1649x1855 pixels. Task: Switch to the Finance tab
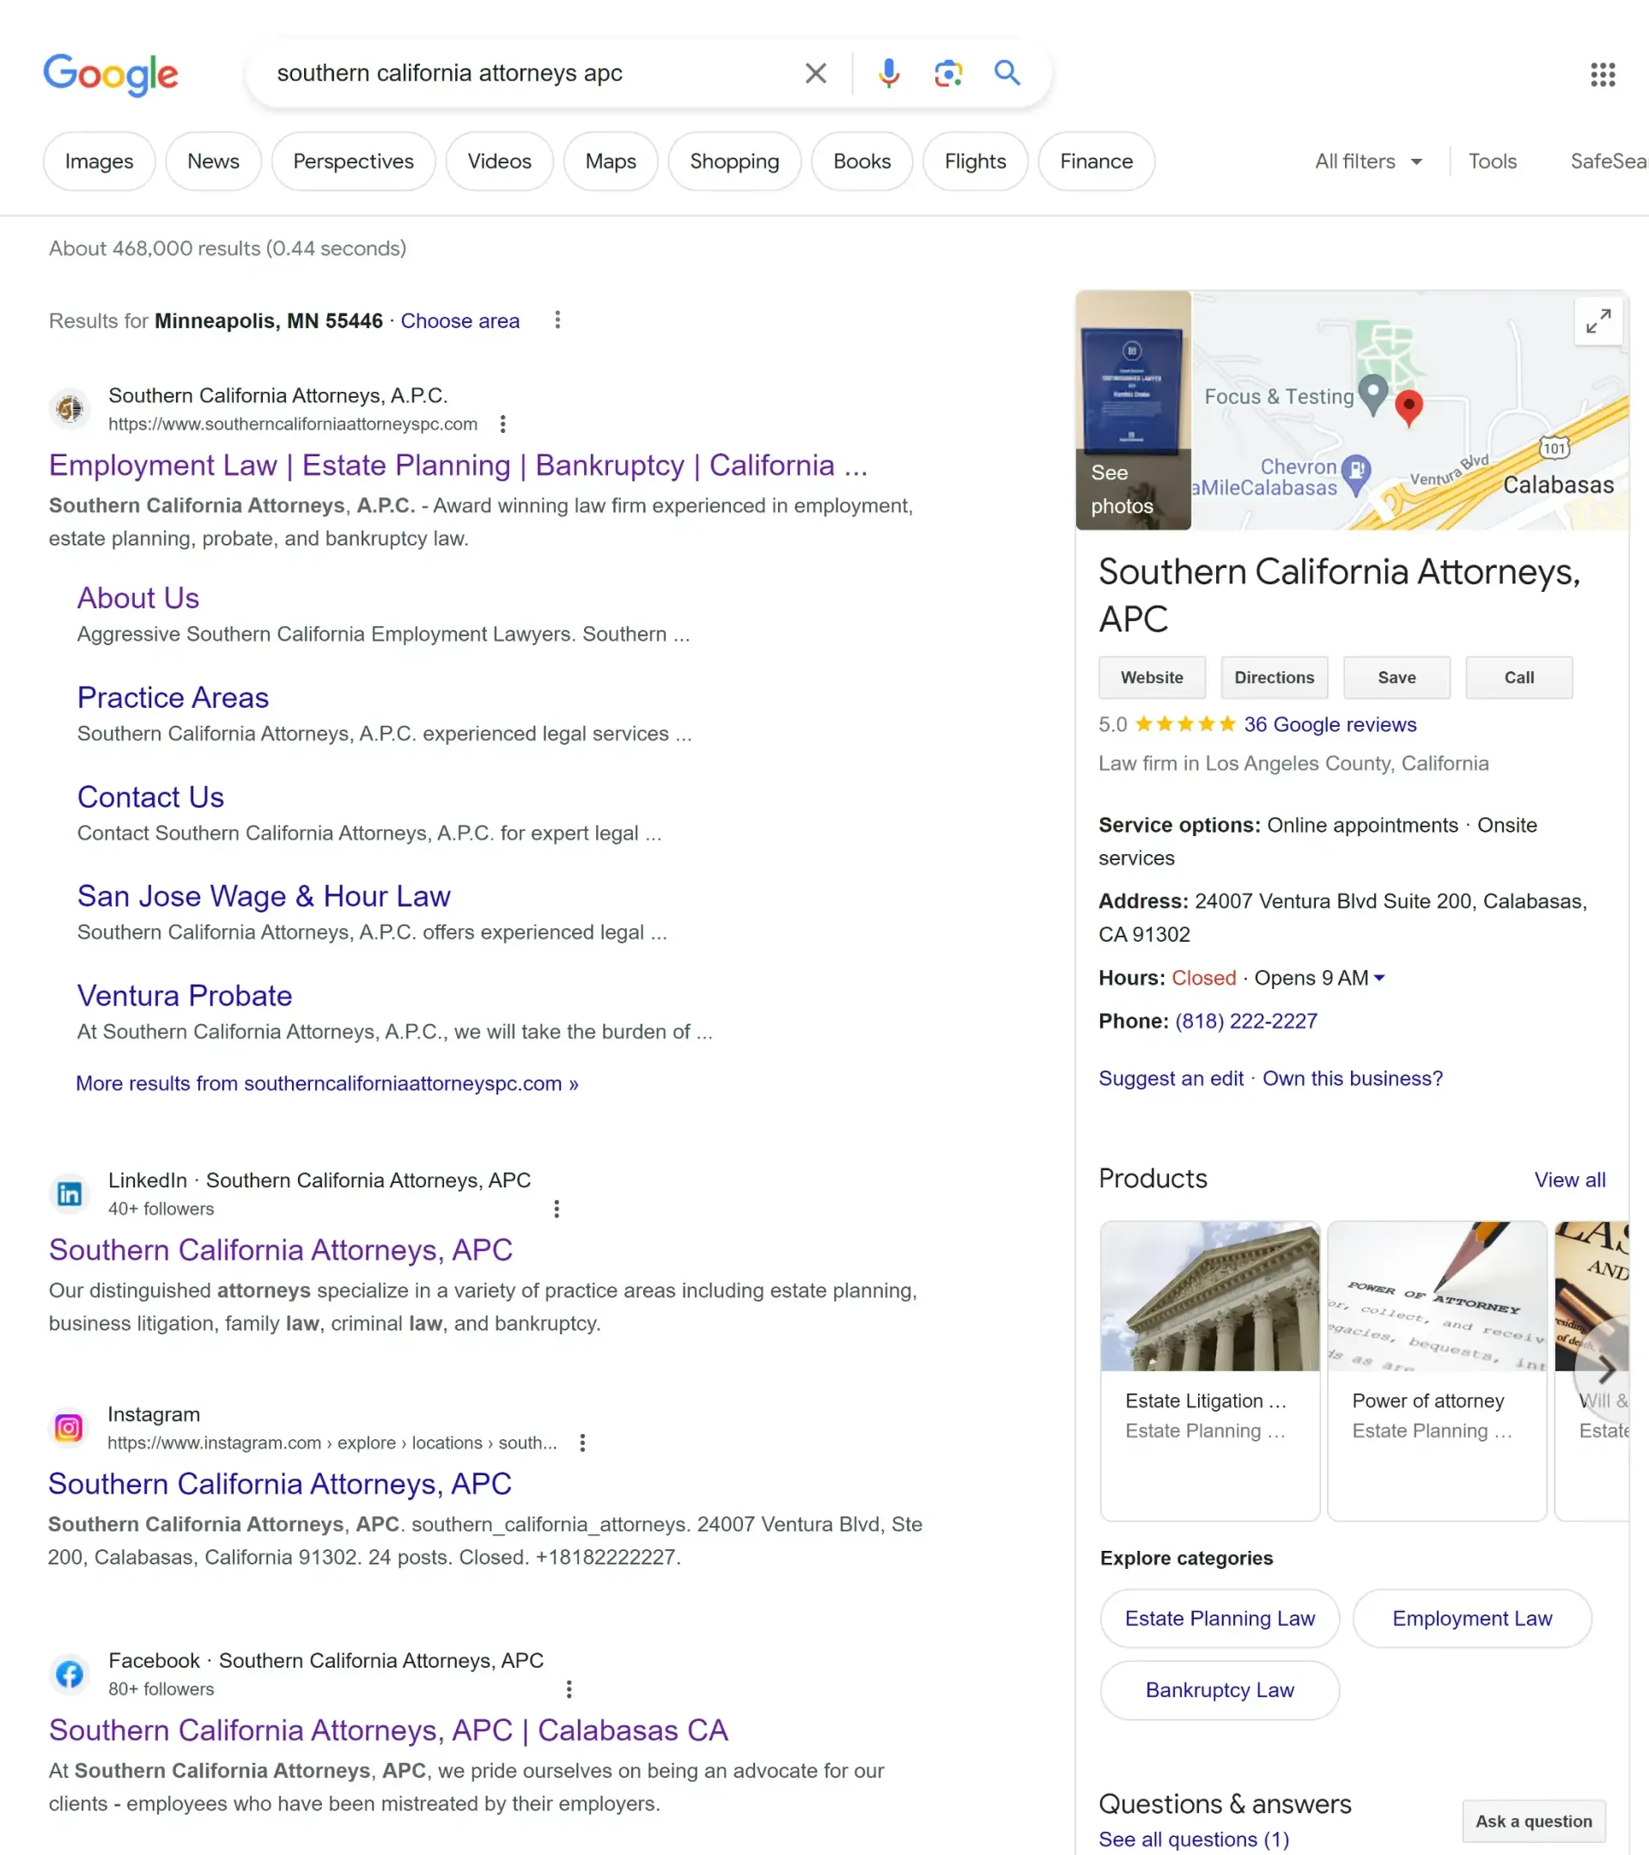(x=1097, y=162)
